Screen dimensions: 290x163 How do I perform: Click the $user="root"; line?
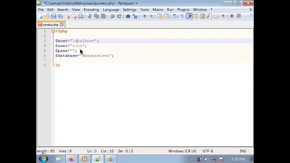point(71,46)
